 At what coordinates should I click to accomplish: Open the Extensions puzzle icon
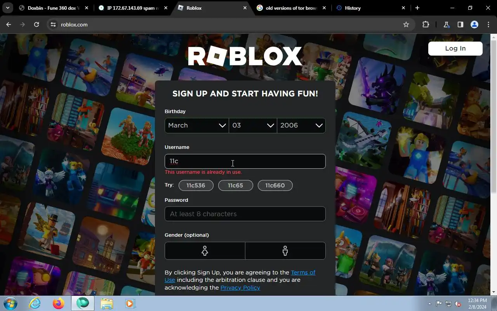426,24
